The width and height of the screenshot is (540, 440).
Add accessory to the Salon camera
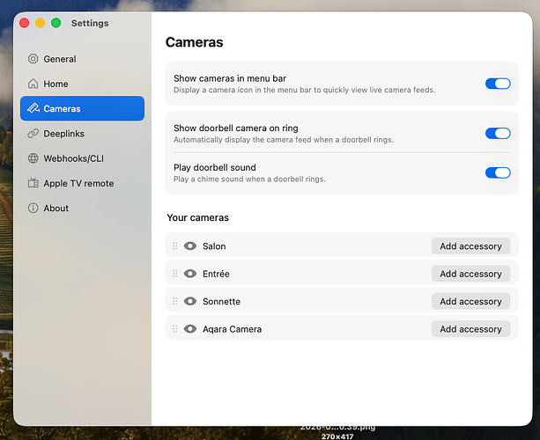click(x=470, y=246)
